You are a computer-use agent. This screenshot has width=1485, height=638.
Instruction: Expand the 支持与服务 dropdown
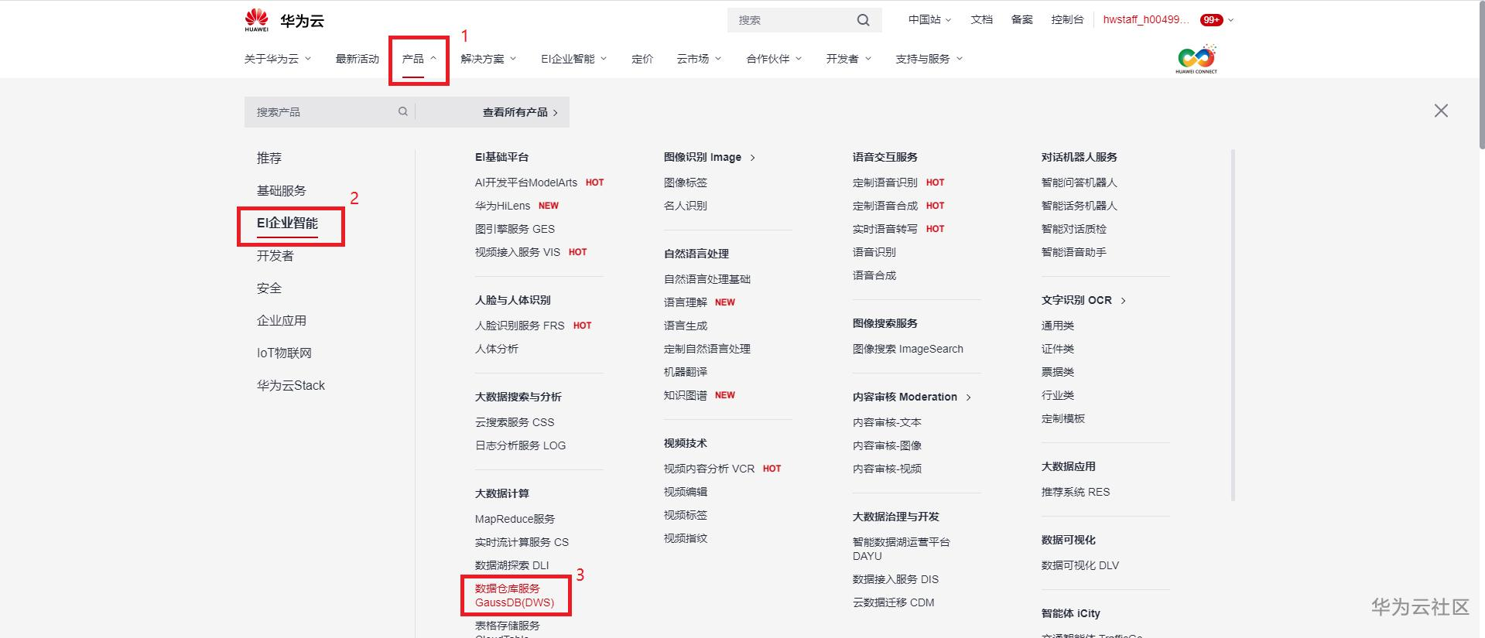click(929, 59)
